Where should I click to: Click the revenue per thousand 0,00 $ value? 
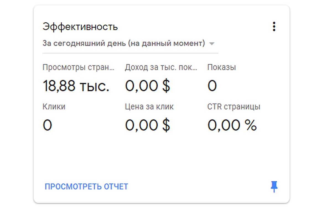[147, 86]
